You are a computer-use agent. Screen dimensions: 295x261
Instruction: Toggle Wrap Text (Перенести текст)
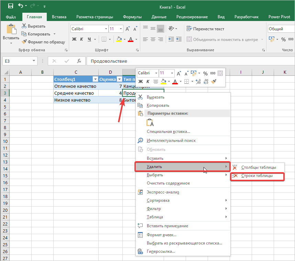(205, 29)
